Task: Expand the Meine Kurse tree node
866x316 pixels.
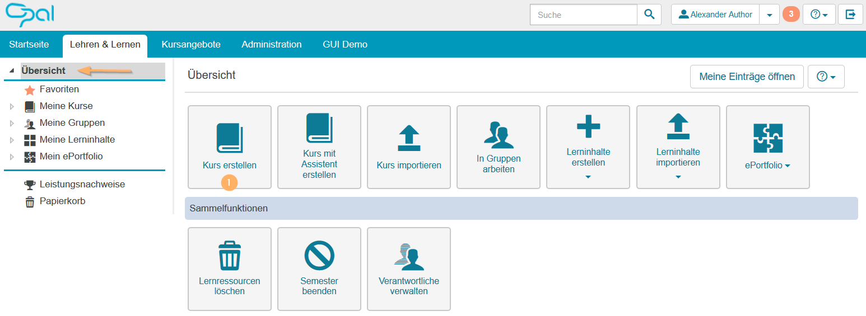Action: click(x=12, y=106)
